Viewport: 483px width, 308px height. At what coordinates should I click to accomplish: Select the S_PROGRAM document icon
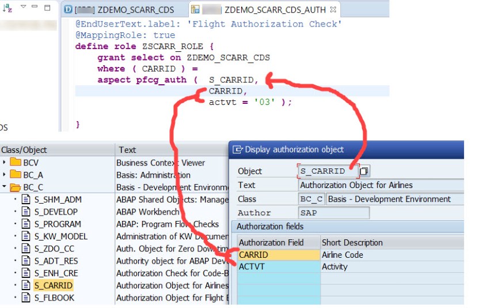[25, 224]
